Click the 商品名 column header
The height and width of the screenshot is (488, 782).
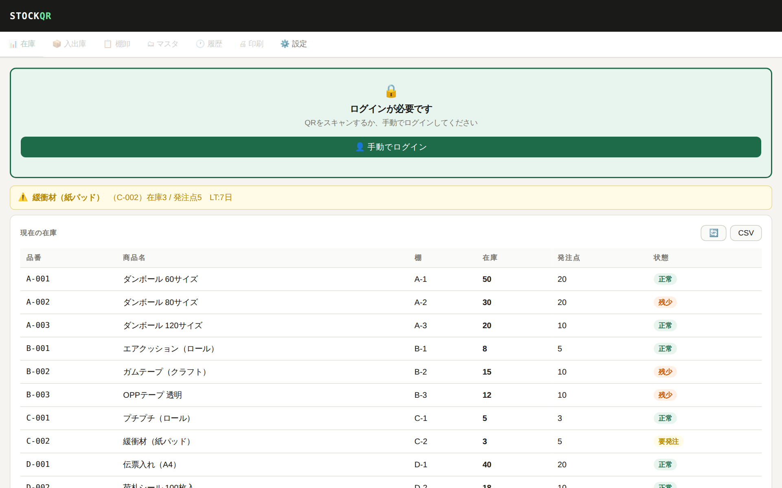pyautogui.click(x=134, y=257)
